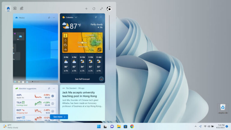
Task: Open the soccer ball profile avatar
Action: tap(109, 9)
